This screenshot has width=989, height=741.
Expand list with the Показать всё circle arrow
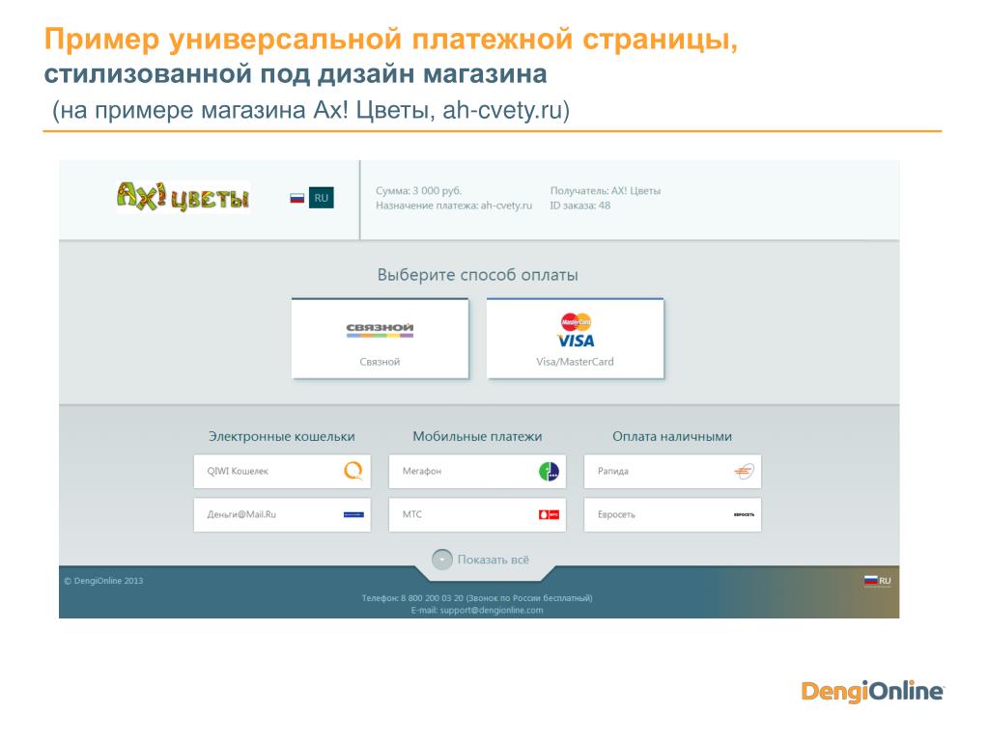[442, 559]
